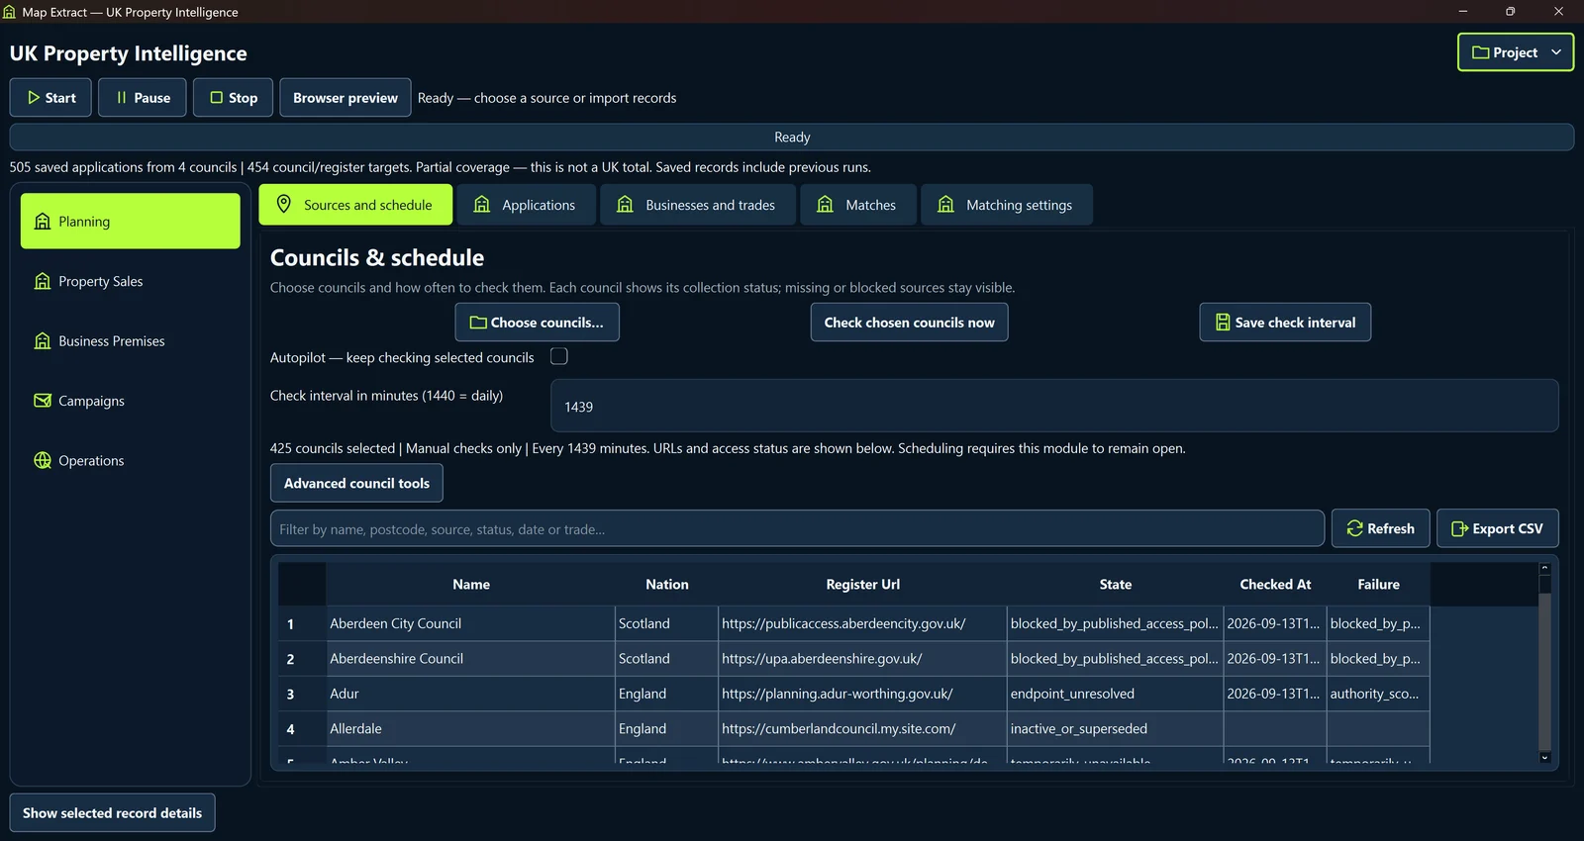Click the Property Sales building icon

(x=43, y=281)
